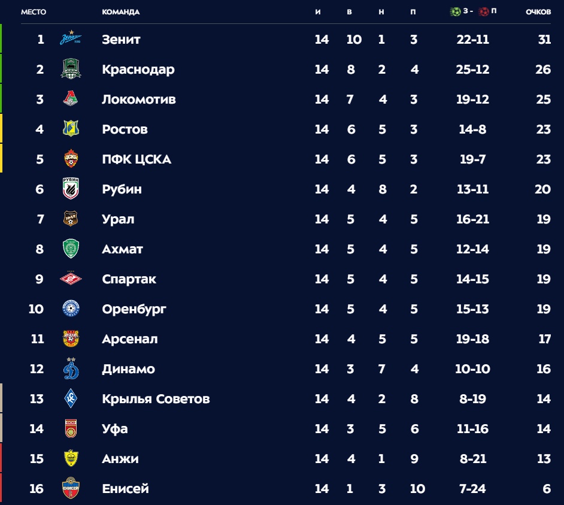
Task: Click the Krylya Sovetov club crest
Action: (71, 399)
